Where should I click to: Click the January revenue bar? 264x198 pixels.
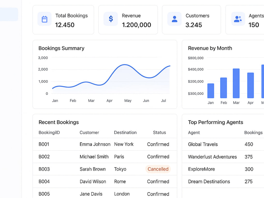coord(211,91)
